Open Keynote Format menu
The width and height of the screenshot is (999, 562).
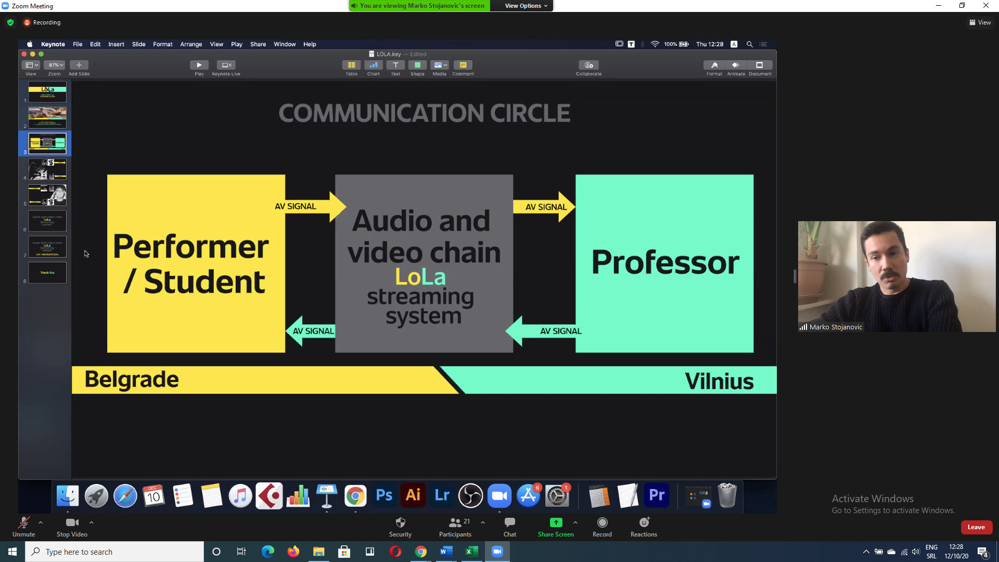162,44
